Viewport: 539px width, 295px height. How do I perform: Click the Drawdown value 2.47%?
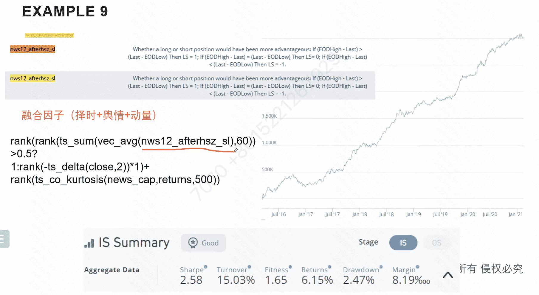[x=359, y=280]
